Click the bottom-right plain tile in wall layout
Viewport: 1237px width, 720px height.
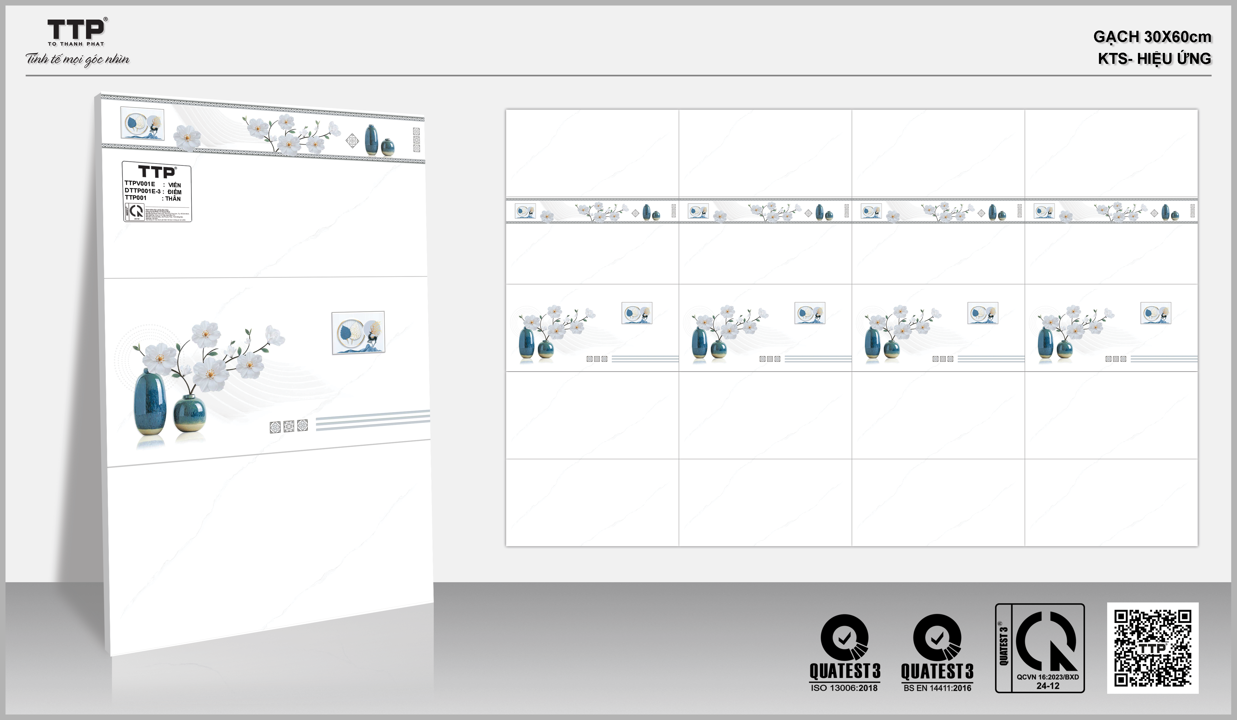point(1111,502)
